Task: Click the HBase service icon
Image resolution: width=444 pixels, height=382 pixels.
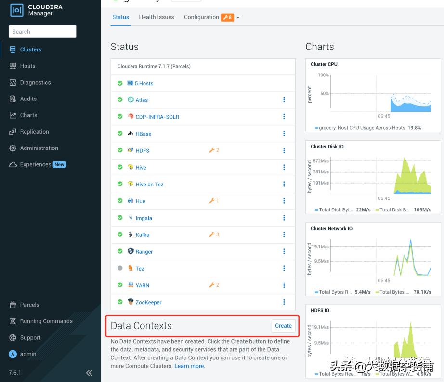Action: [131, 134]
